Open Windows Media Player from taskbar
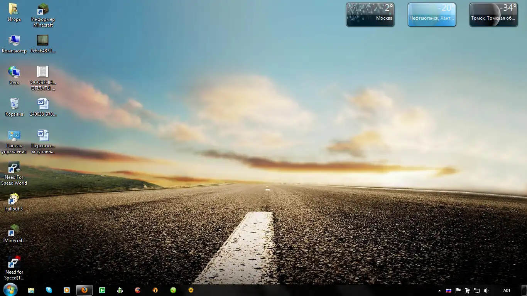The height and width of the screenshot is (296, 527). pyautogui.click(x=67, y=290)
